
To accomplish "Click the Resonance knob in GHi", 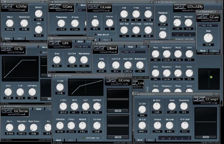I will pyautogui.click(x=84, y=60).
